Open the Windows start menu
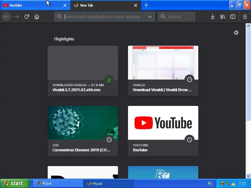The width and height of the screenshot is (251, 188). point(15,183)
